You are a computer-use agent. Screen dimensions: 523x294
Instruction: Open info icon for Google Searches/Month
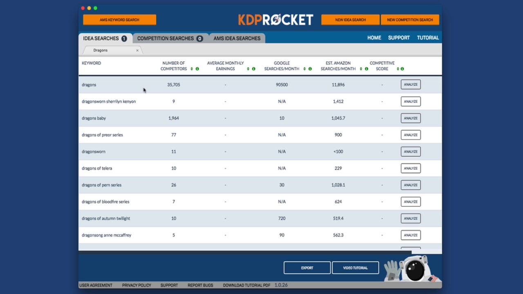[x=310, y=69]
